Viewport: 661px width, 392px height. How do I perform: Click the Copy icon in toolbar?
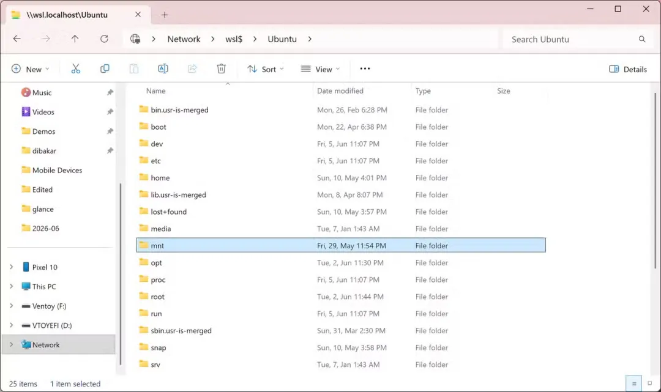tap(105, 68)
